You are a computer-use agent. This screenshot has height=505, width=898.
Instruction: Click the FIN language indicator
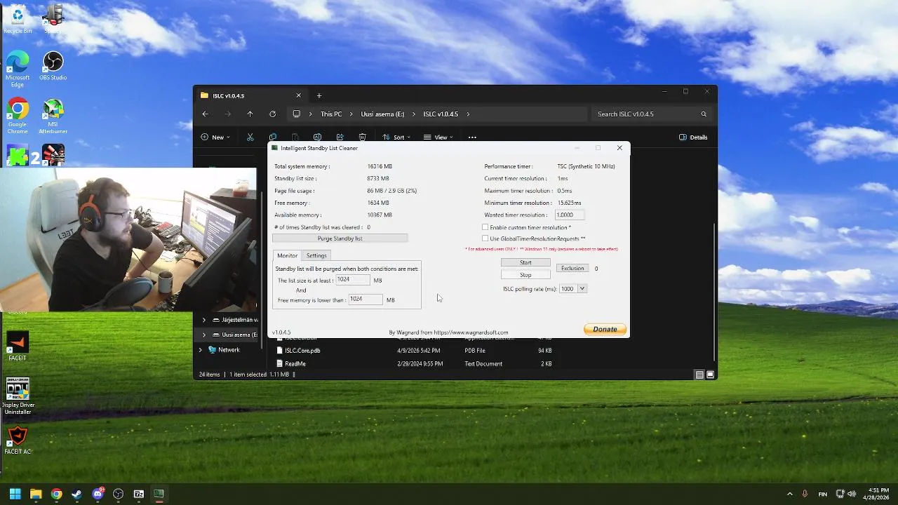(822, 494)
